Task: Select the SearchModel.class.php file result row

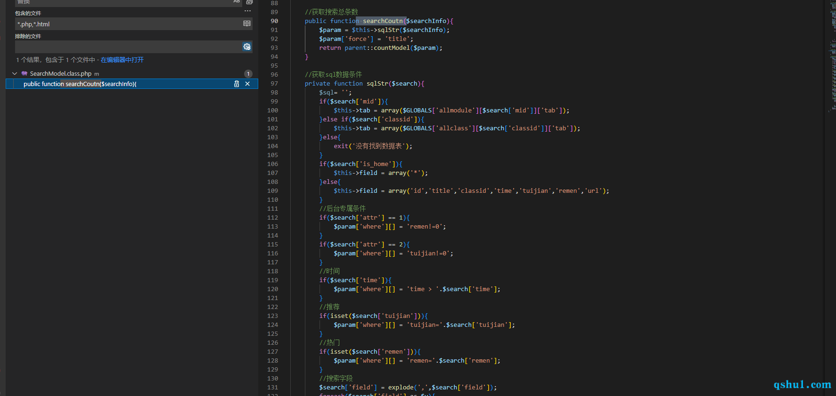Action: (x=132, y=73)
